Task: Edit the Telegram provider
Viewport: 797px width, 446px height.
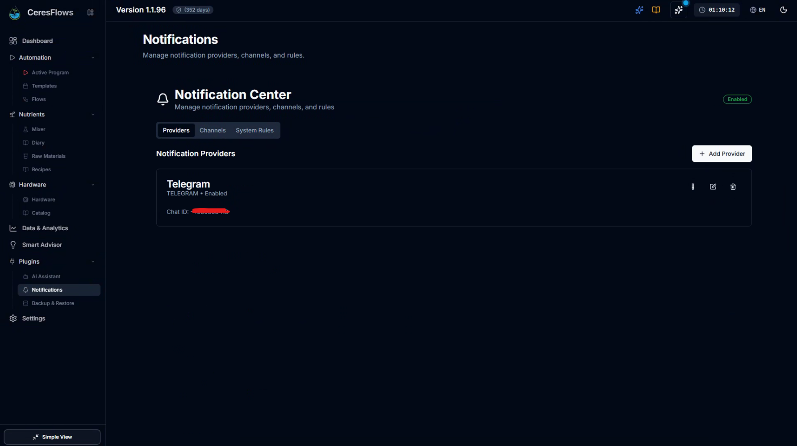Action: pos(713,187)
